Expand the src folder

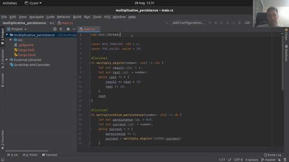pyautogui.click(x=11, y=40)
